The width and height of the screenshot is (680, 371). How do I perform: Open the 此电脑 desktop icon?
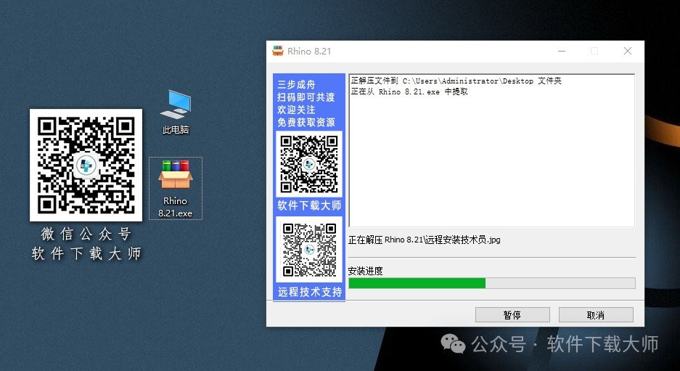175,112
